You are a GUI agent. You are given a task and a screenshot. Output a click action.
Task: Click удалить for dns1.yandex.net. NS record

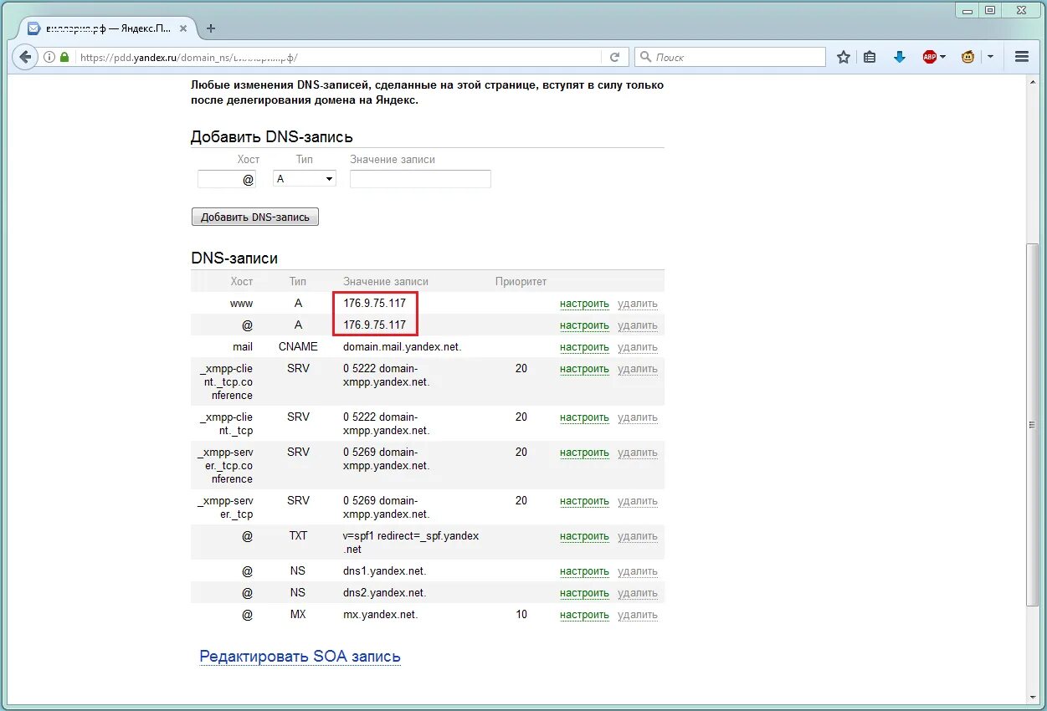(638, 571)
